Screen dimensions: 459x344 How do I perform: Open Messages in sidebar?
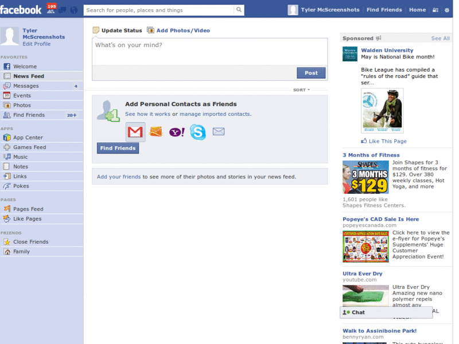click(41, 85)
